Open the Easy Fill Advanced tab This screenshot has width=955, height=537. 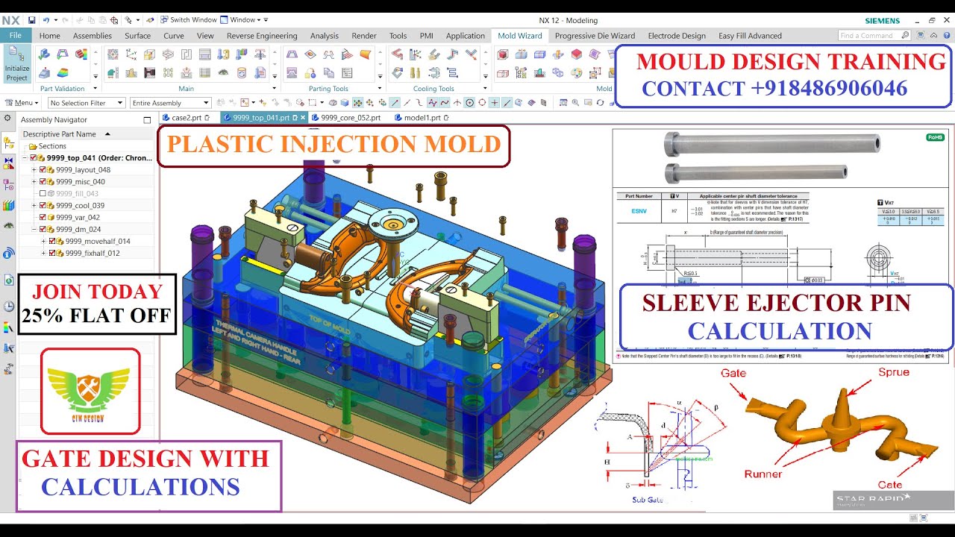click(750, 36)
